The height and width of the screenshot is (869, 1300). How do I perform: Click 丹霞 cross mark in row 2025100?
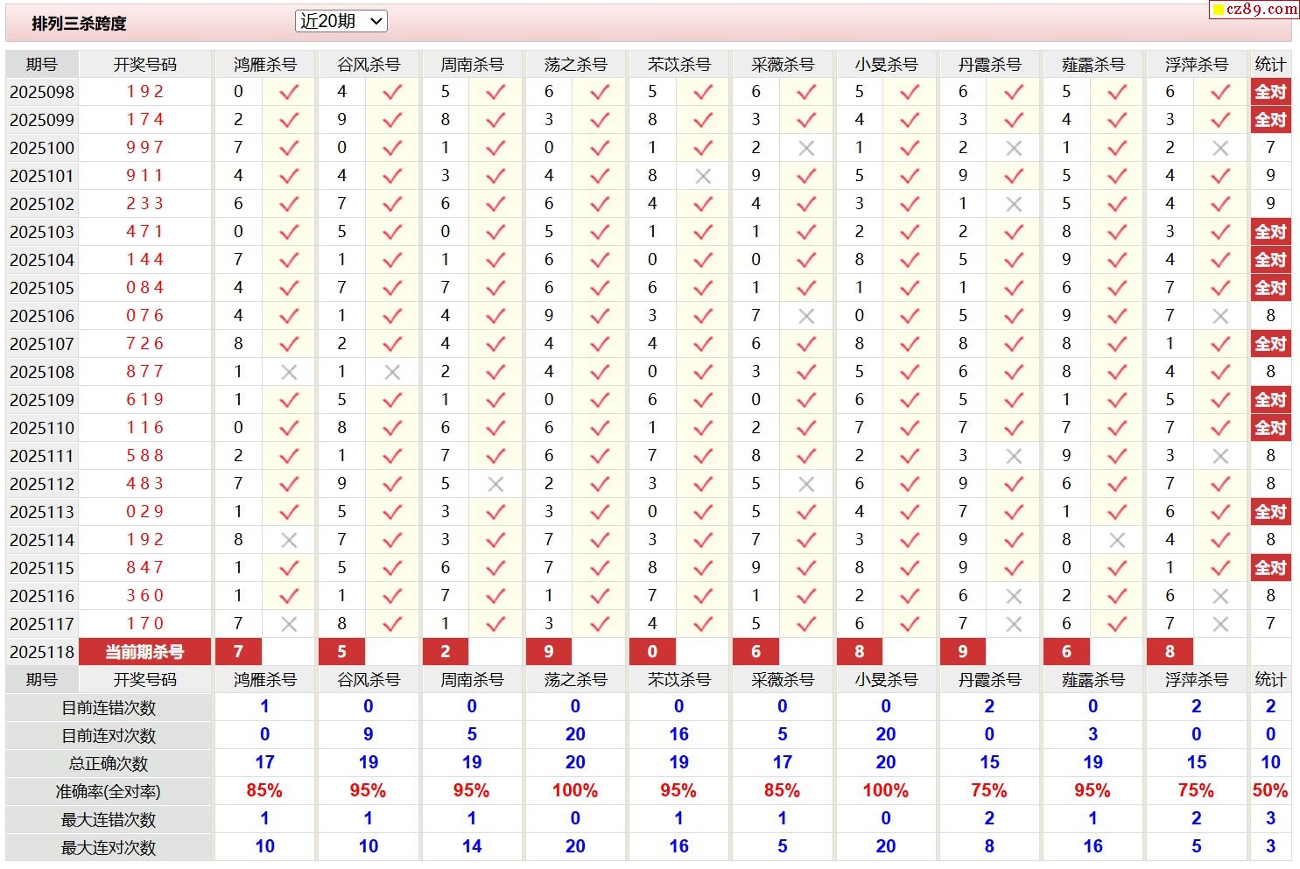[1014, 149]
